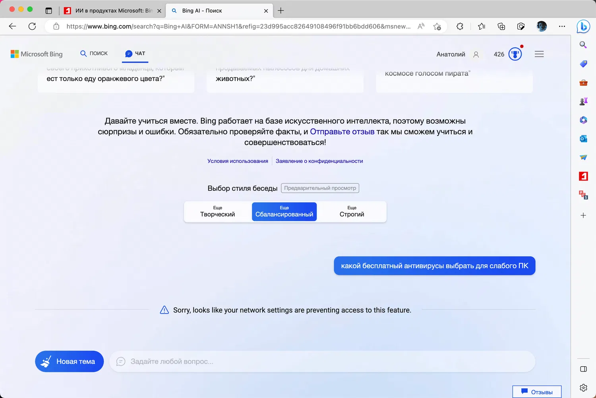Toggle the sidebar panel layout icon
This screenshot has height=398, width=596.
pyautogui.click(x=583, y=369)
